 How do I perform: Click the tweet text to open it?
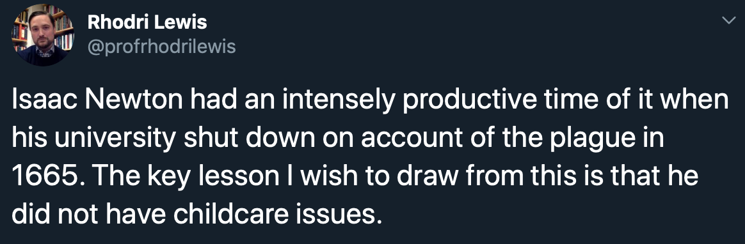371,158
